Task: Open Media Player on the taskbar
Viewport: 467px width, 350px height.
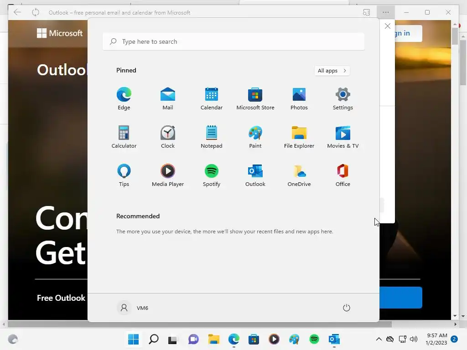Action: [x=274, y=339]
